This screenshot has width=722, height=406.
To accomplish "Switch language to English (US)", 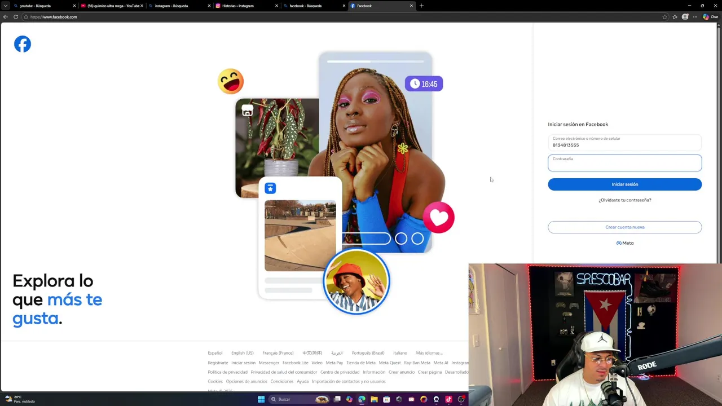I will click(x=243, y=353).
